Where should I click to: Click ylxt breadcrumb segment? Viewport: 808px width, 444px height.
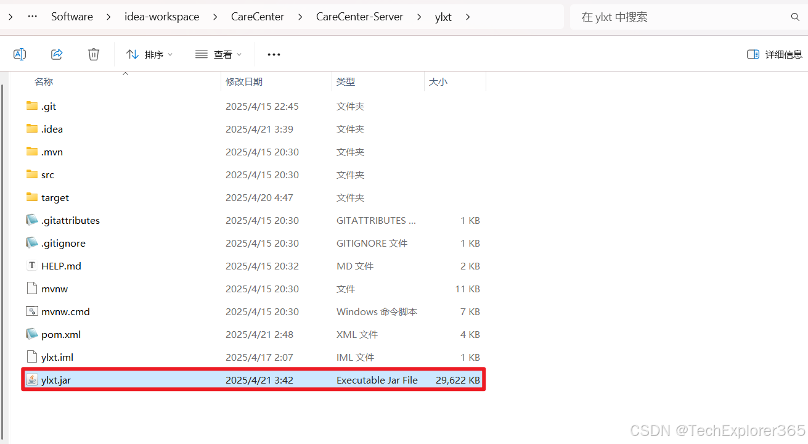coord(443,17)
